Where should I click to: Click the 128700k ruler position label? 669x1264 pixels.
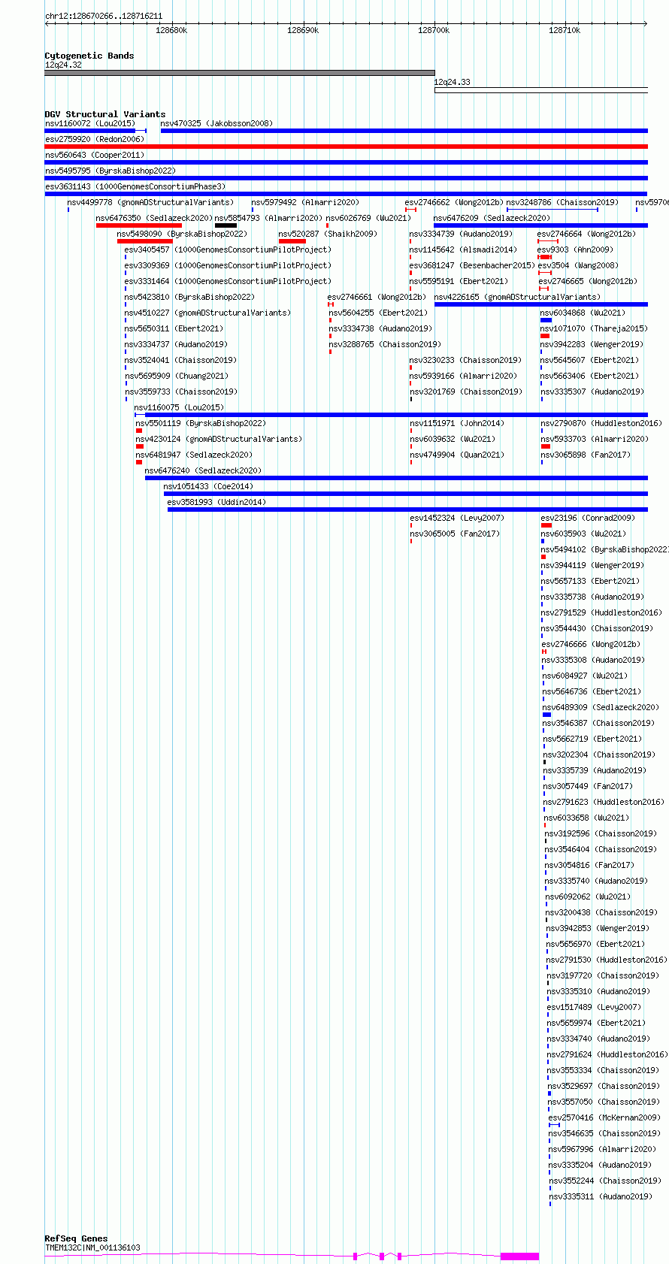coord(434,30)
